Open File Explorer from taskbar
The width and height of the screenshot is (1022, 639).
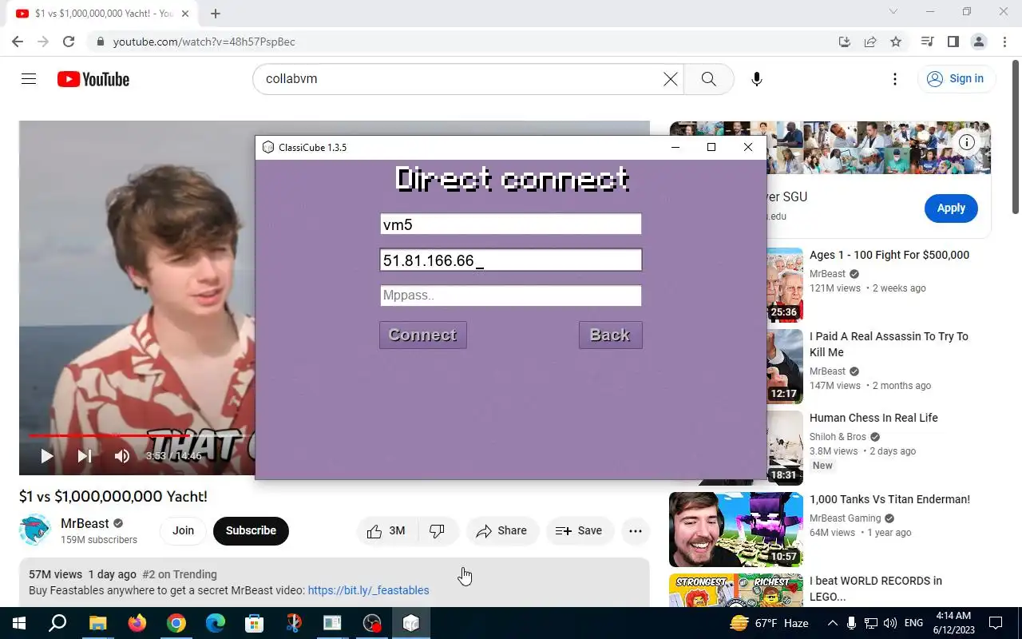tap(97, 623)
